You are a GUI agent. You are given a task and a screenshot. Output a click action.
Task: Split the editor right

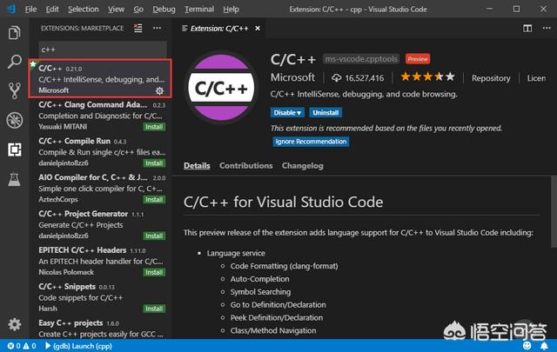click(x=527, y=28)
